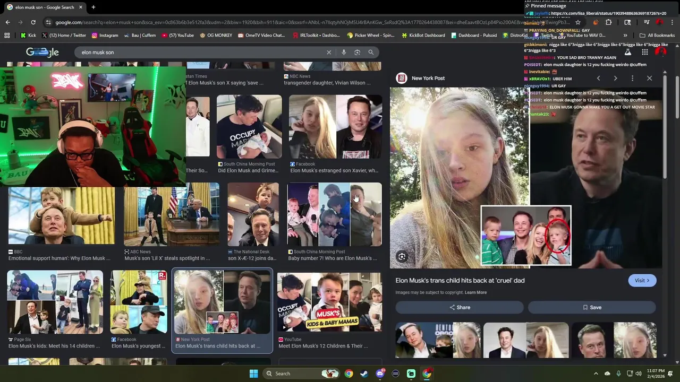Open preview panel three-dot options
The image size is (680, 382).
632,78
